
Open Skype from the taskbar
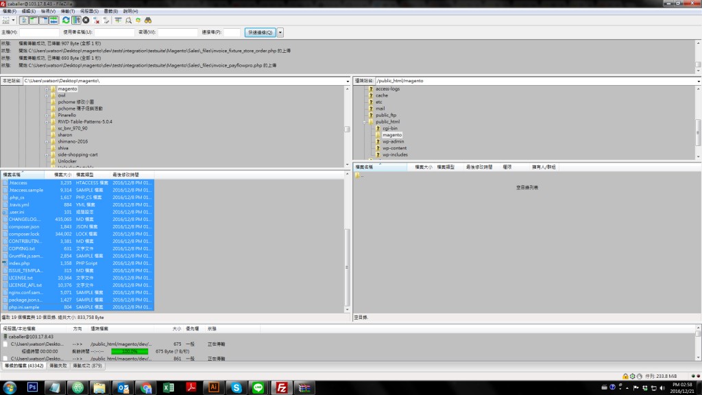(x=237, y=387)
